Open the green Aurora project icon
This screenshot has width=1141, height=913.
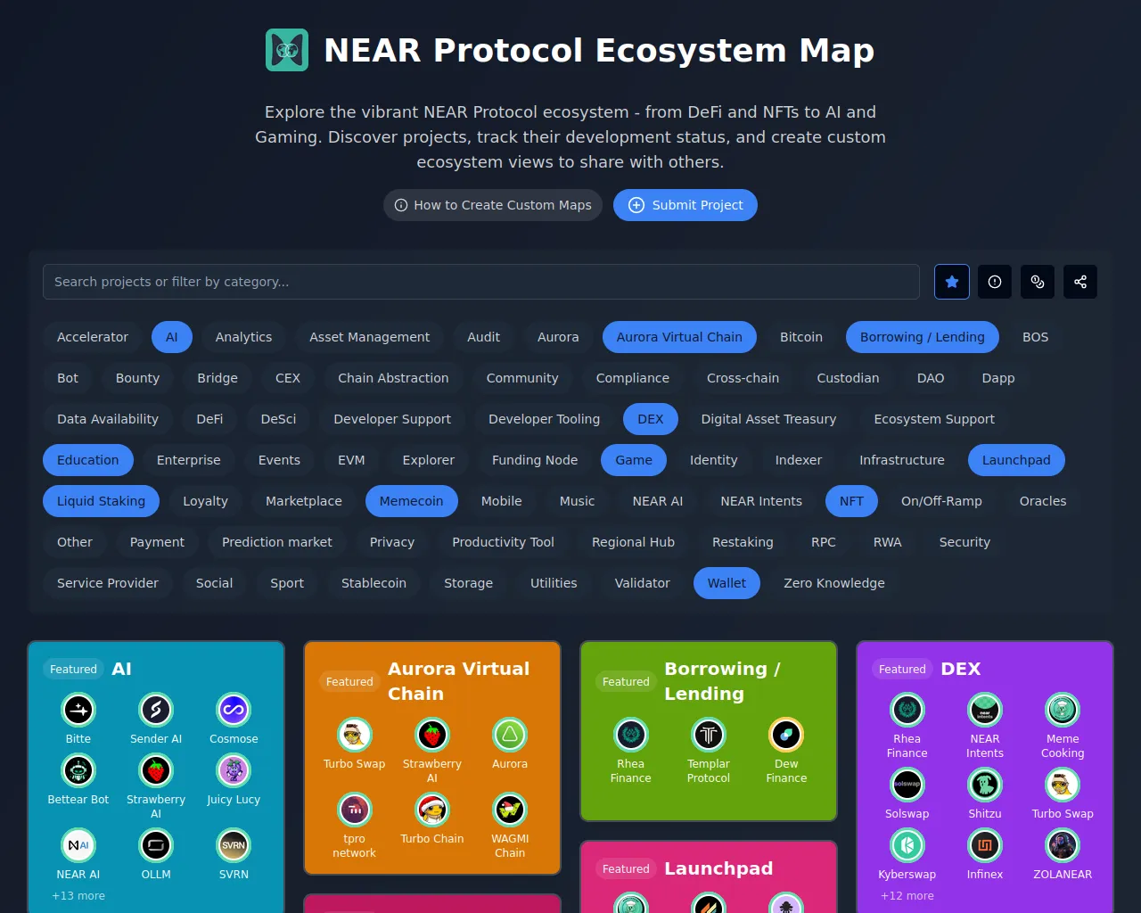pos(510,735)
